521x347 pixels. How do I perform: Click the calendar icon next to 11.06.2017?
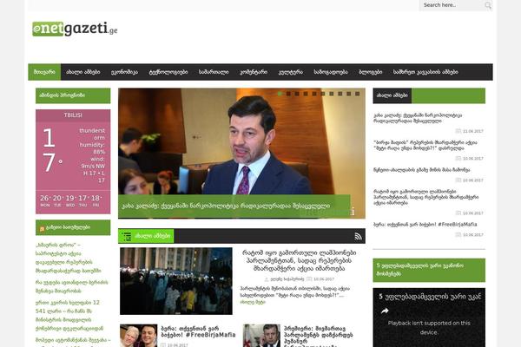coord(458,131)
